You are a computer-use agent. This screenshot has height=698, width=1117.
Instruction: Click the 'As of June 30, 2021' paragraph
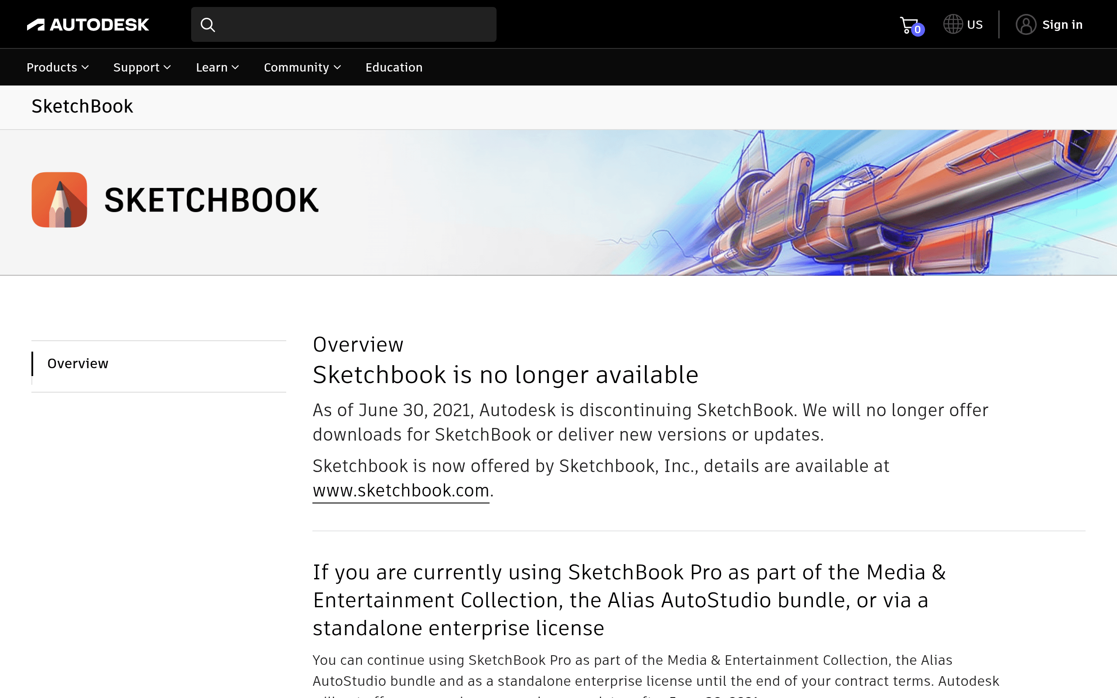(651, 422)
